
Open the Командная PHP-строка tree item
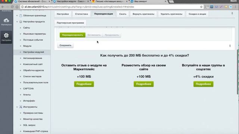[35, 131]
